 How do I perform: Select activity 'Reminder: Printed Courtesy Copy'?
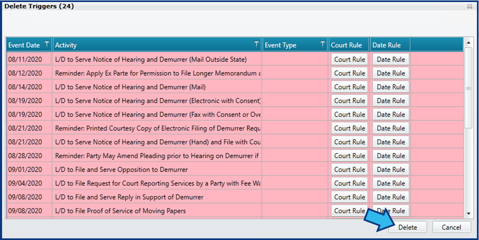(x=157, y=128)
